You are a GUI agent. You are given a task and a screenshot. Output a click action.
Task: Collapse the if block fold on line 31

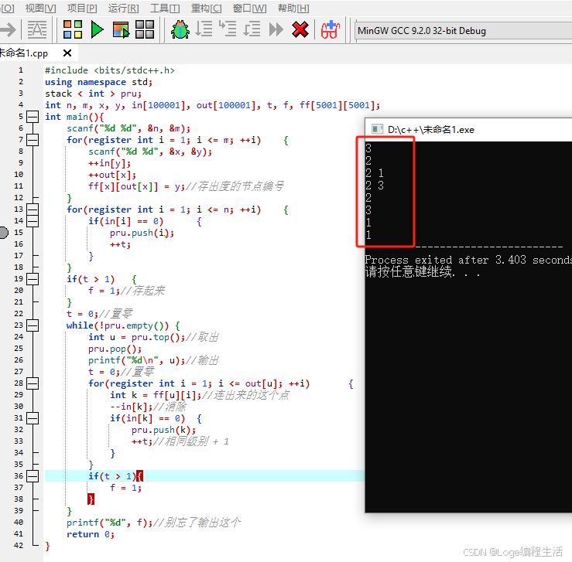coord(33,418)
